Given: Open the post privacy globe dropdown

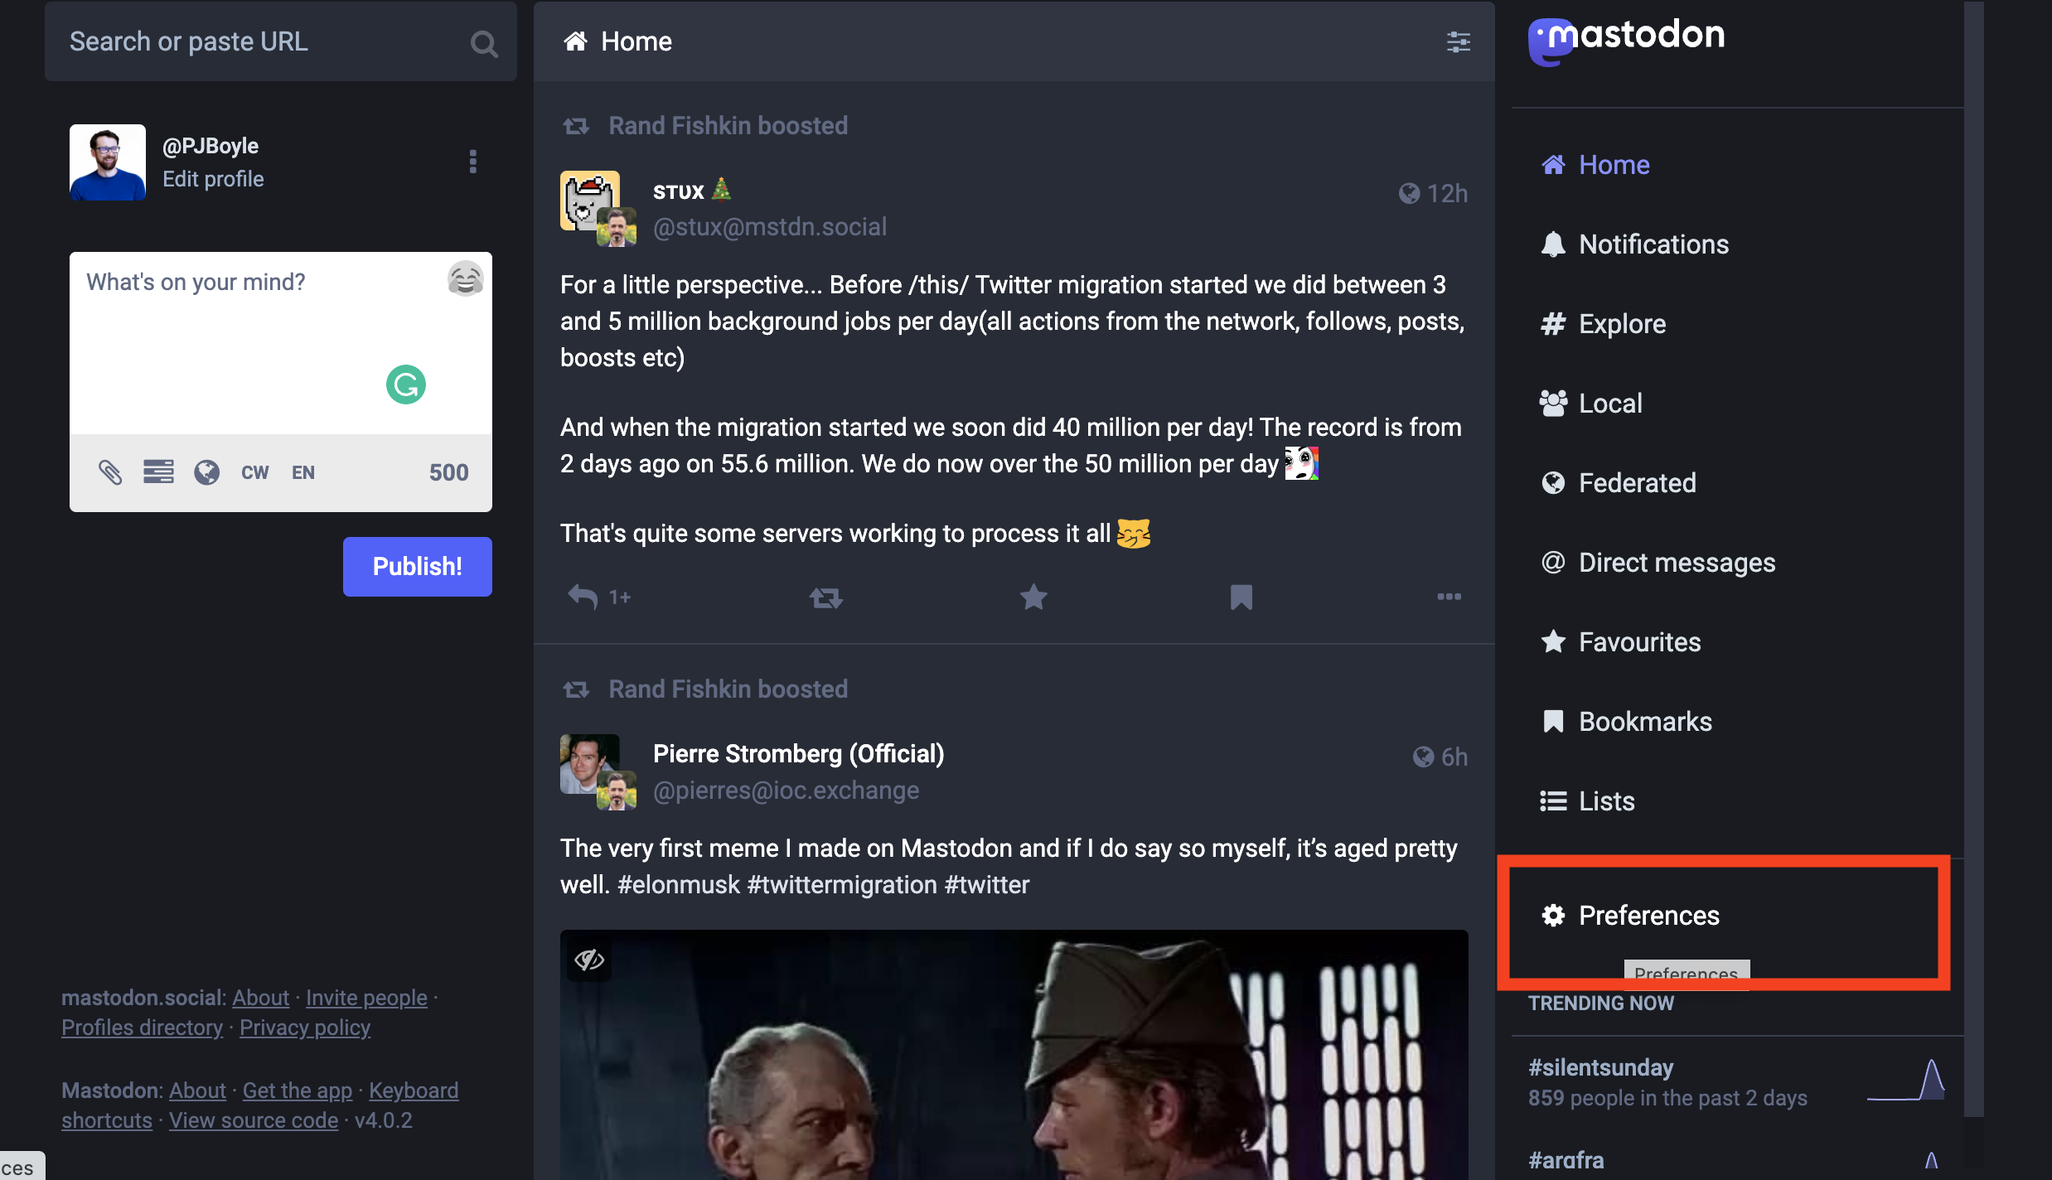Looking at the screenshot, I should point(206,472).
